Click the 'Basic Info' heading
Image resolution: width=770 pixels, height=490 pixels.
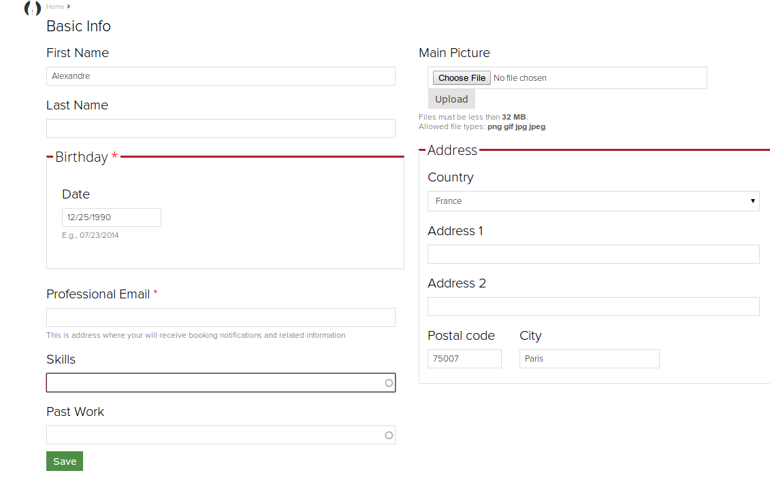(78, 26)
